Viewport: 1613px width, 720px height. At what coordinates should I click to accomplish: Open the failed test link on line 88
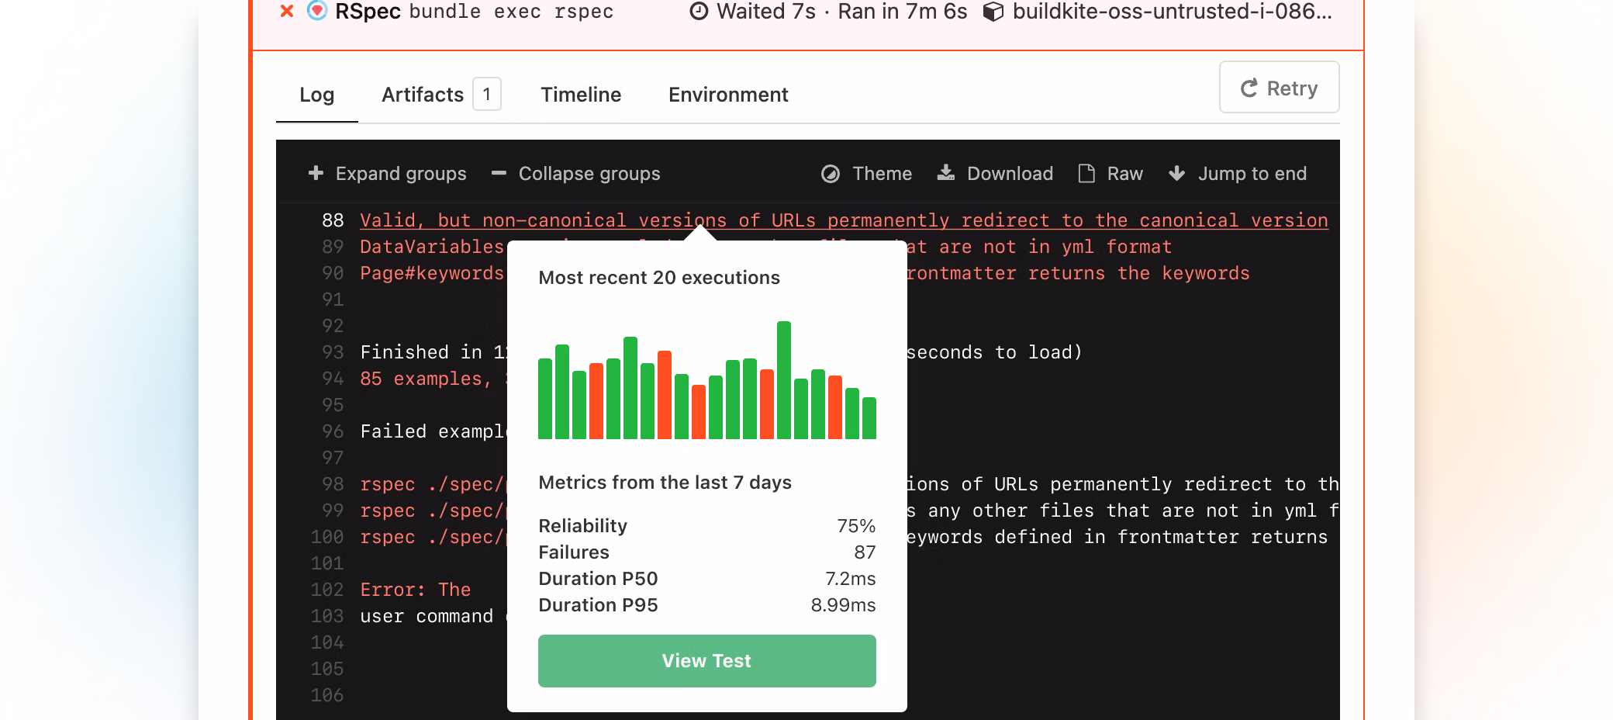844,220
